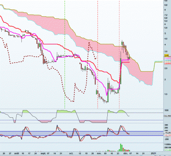
Task: Select the 2021 year label on time axis
Action: pos(153,153)
